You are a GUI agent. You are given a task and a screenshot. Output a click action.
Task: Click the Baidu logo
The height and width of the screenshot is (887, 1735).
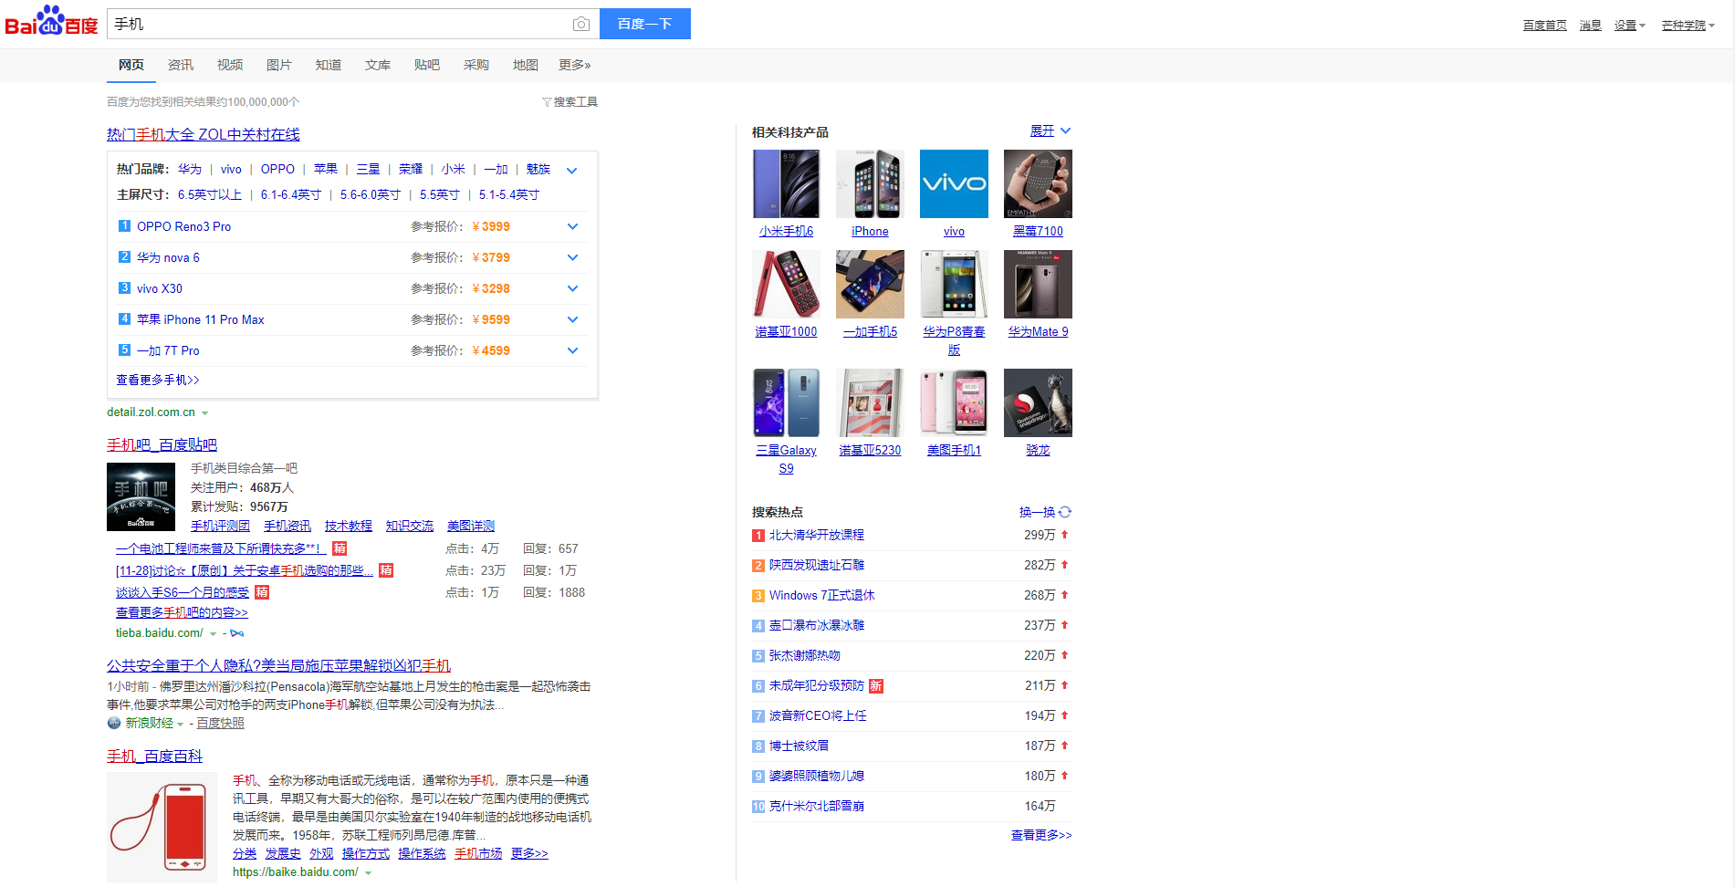tap(51, 22)
